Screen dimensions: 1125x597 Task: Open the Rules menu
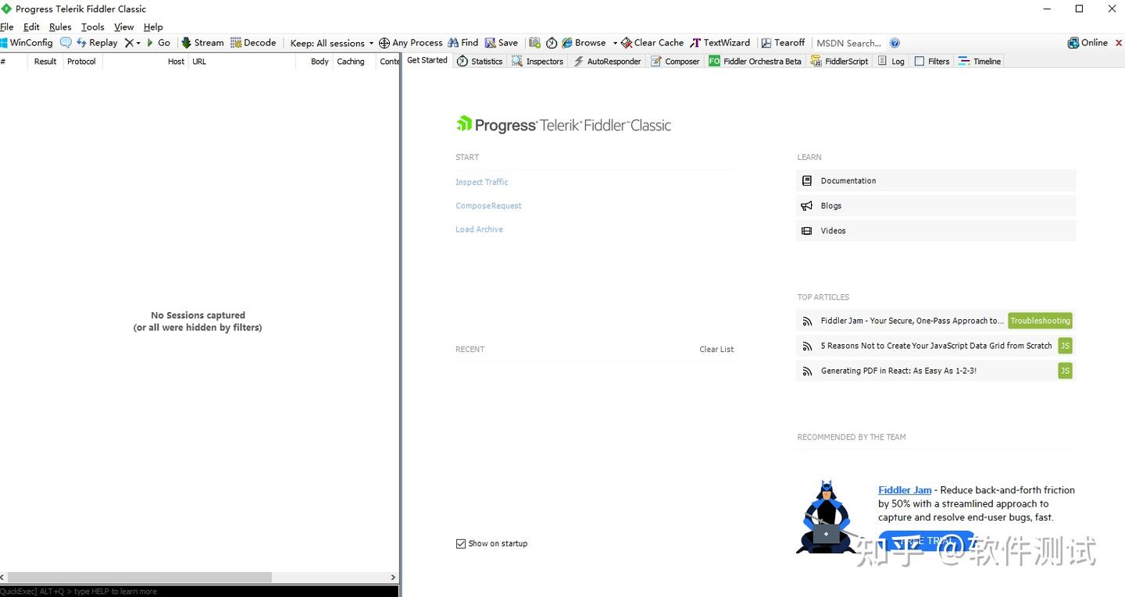pyautogui.click(x=60, y=27)
